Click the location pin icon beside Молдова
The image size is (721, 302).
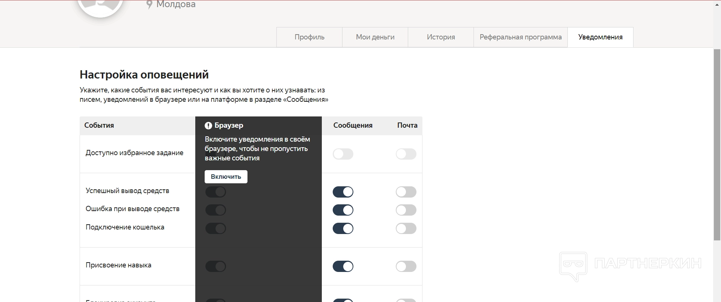point(149,5)
